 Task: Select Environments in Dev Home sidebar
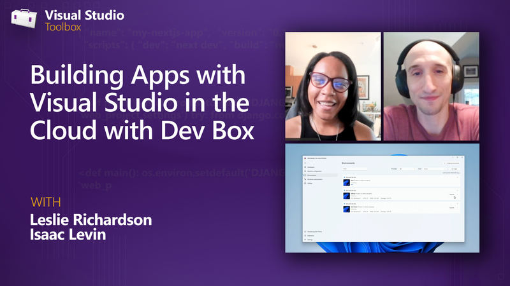(321, 175)
